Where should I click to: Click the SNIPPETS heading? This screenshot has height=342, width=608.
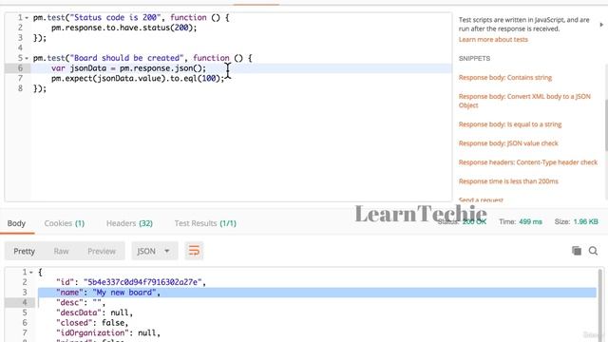point(474,59)
